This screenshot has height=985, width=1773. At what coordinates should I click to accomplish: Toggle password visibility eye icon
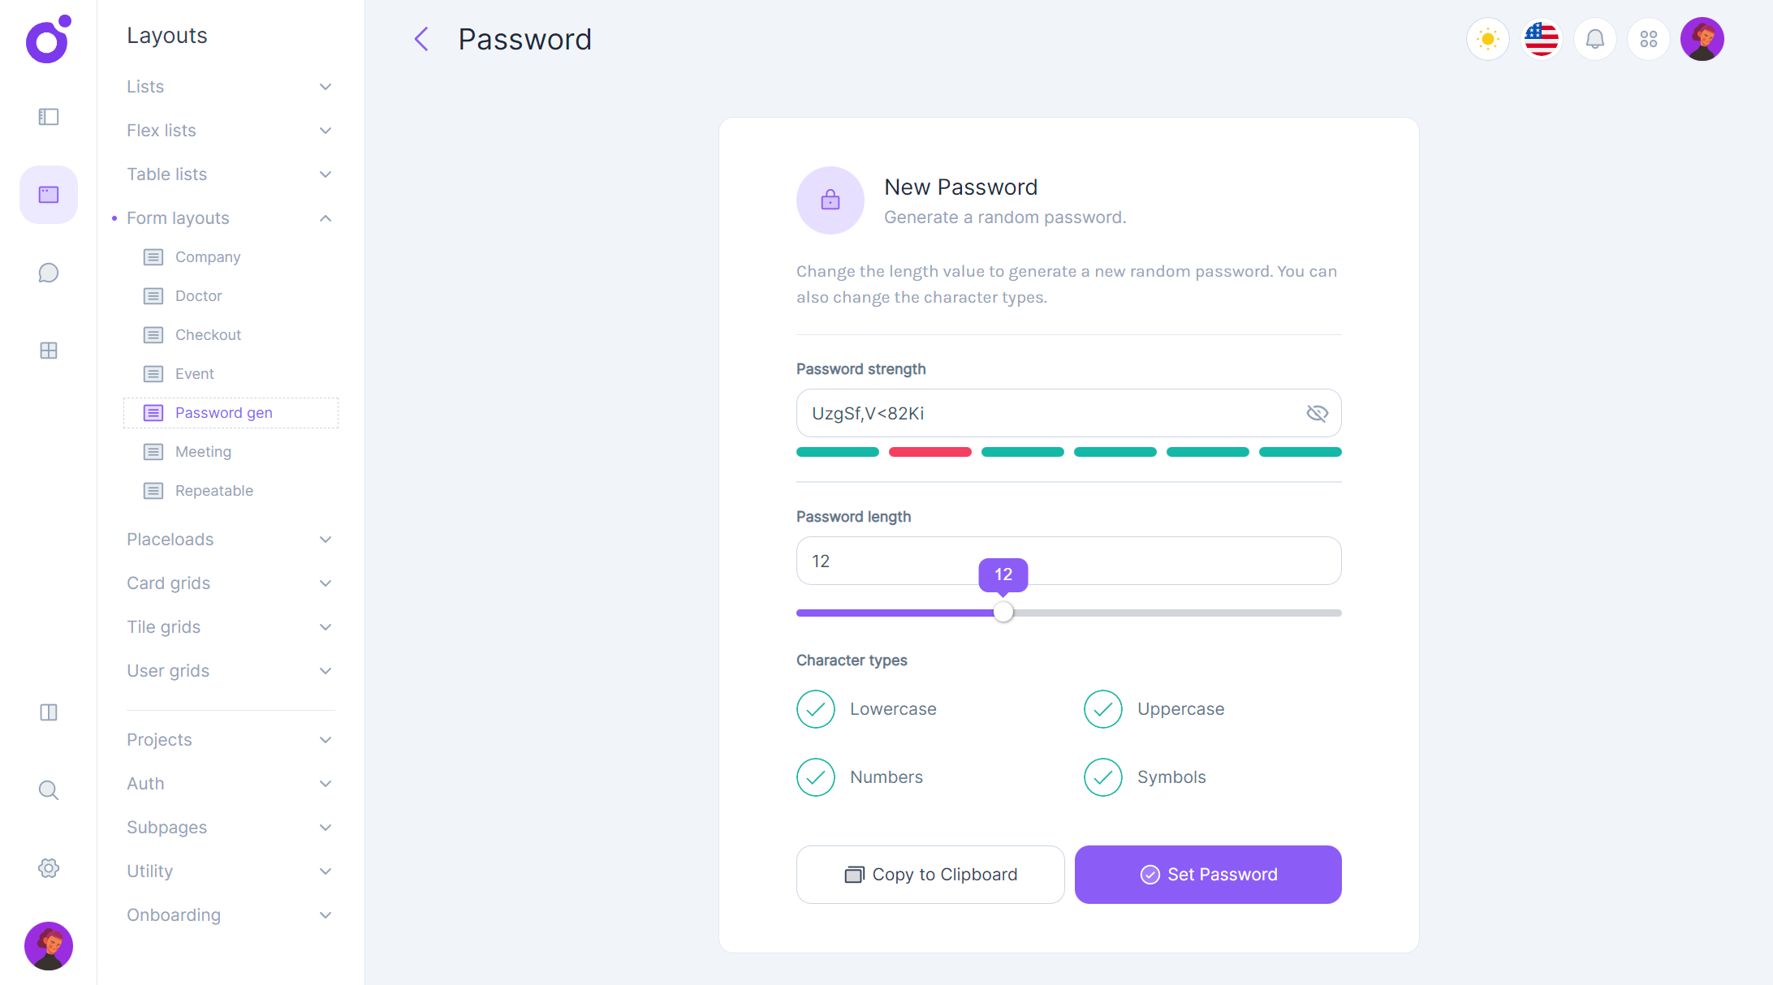pyautogui.click(x=1317, y=414)
